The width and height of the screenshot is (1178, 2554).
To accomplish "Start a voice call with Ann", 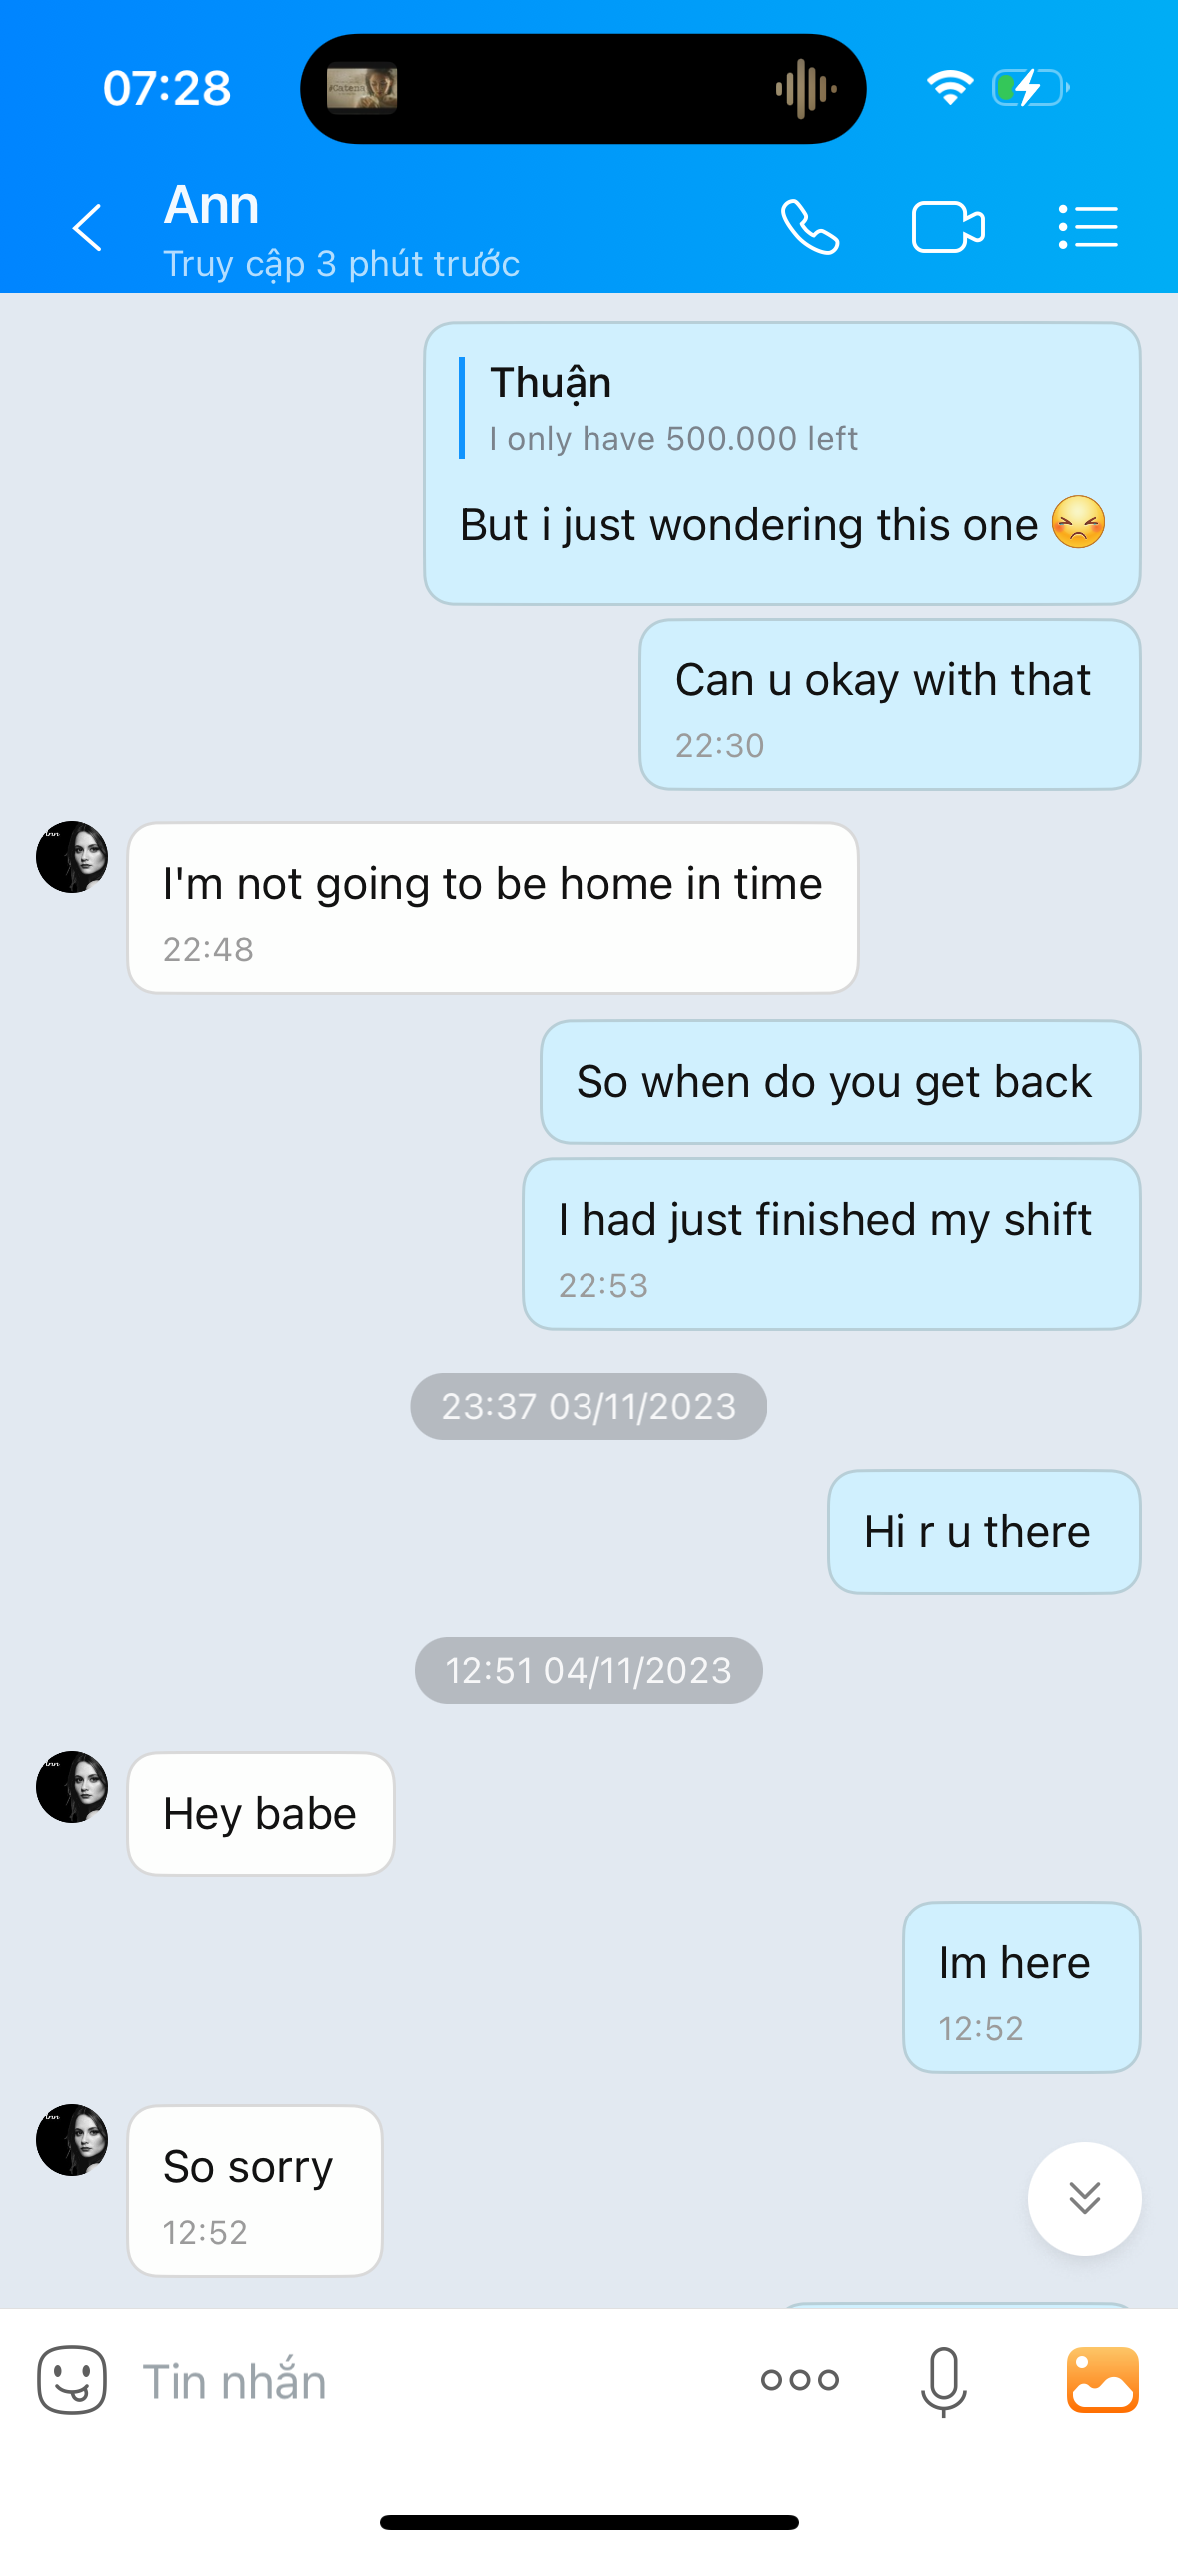I will (809, 227).
